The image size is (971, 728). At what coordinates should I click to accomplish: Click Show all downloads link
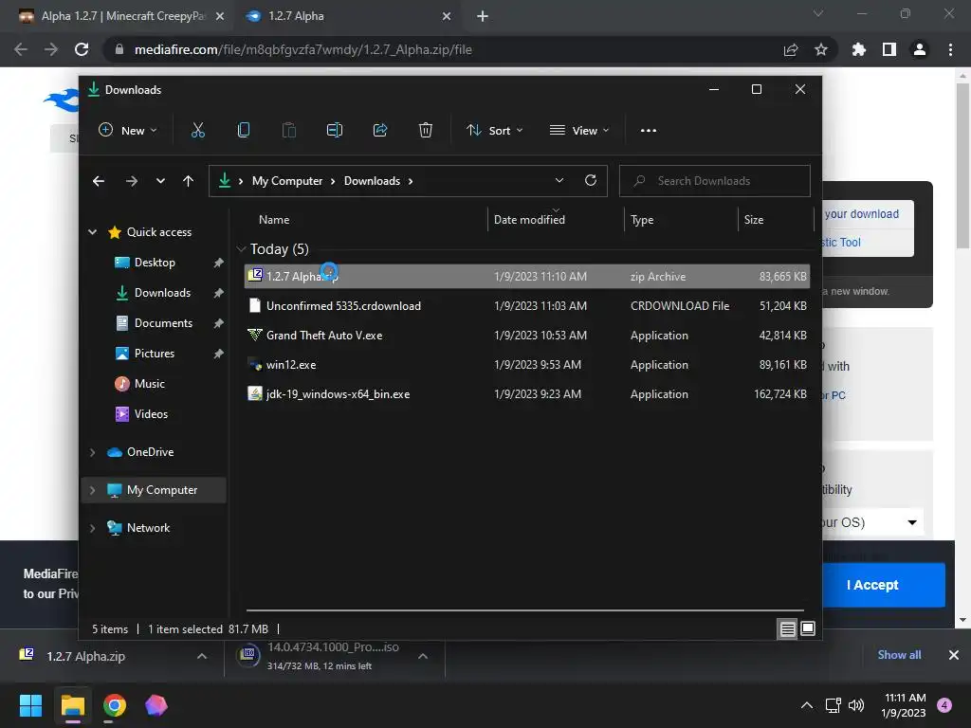(899, 655)
